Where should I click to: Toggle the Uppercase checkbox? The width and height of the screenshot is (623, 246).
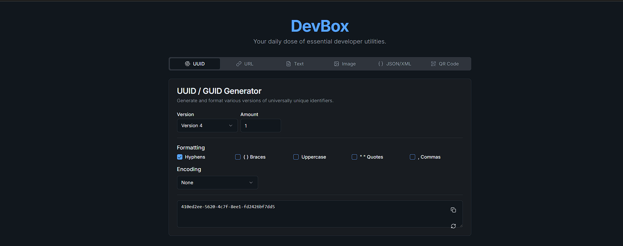[x=296, y=157]
